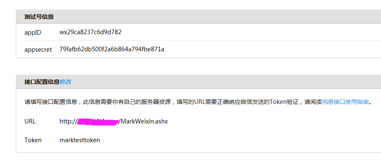Select the marktesttoken token value
This screenshot has height=161, width=381.
point(80,140)
